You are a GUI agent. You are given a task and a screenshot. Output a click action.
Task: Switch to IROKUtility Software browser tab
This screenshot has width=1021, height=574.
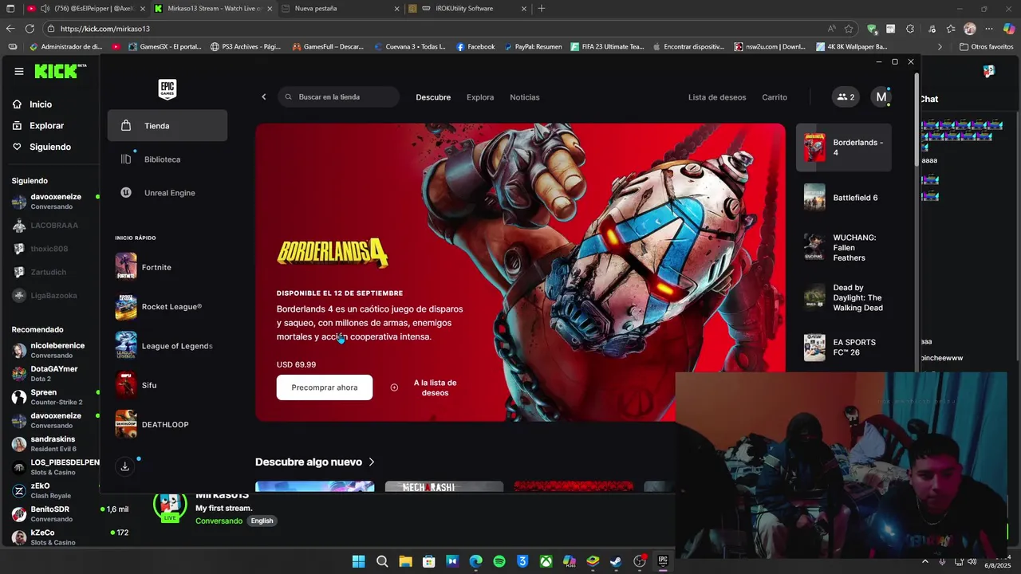468,9
